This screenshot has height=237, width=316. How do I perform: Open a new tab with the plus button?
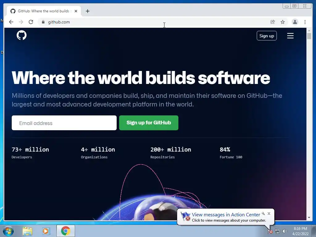[x=87, y=11]
